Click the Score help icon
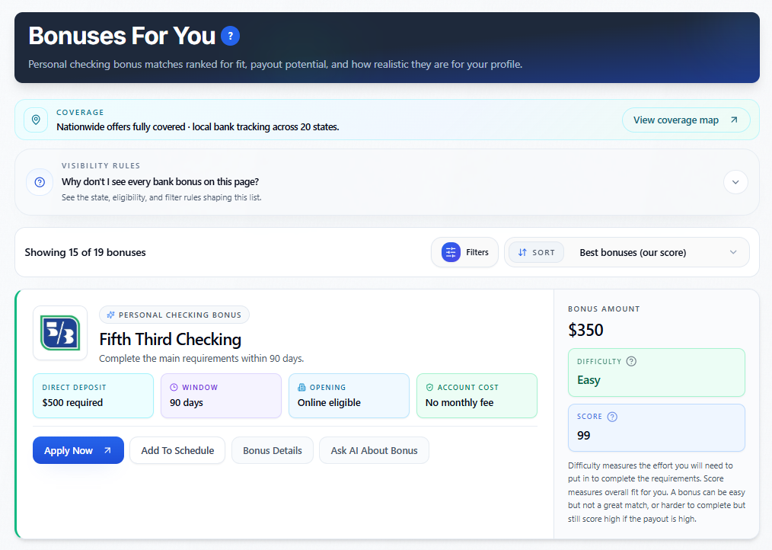The height and width of the screenshot is (550, 772). (x=612, y=417)
